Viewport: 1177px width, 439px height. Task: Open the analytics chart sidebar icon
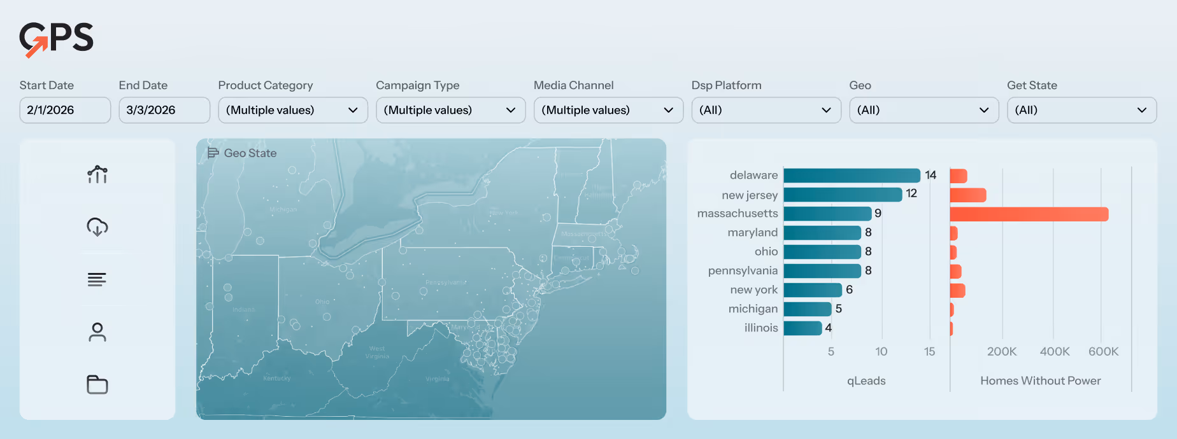coord(97,174)
